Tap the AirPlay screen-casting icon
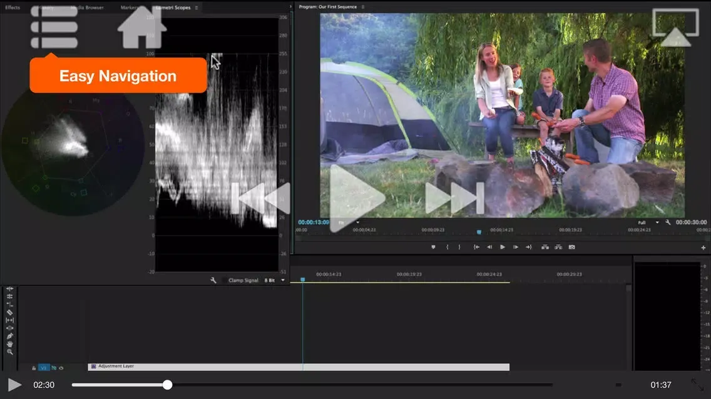The height and width of the screenshot is (399, 711). 675,27
